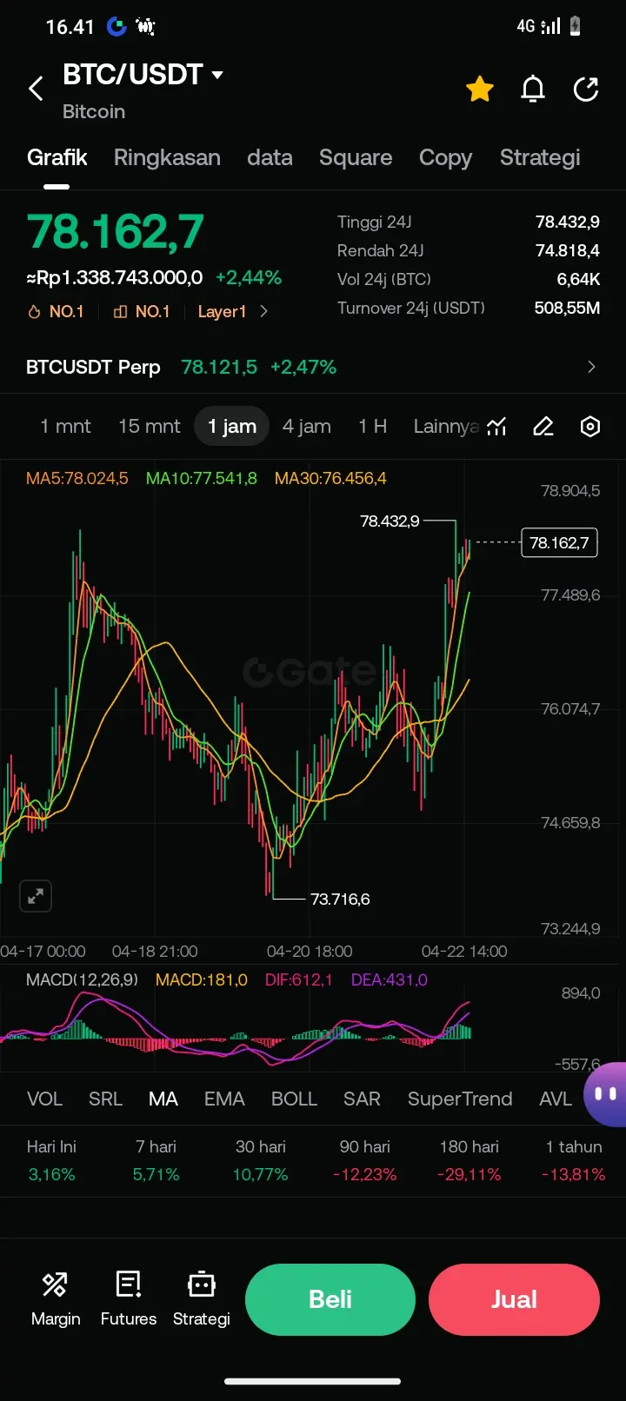Image resolution: width=626 pixels, height=1401 pixels.
Task: Select the Grafik tab
Action: tap(57, 157)
